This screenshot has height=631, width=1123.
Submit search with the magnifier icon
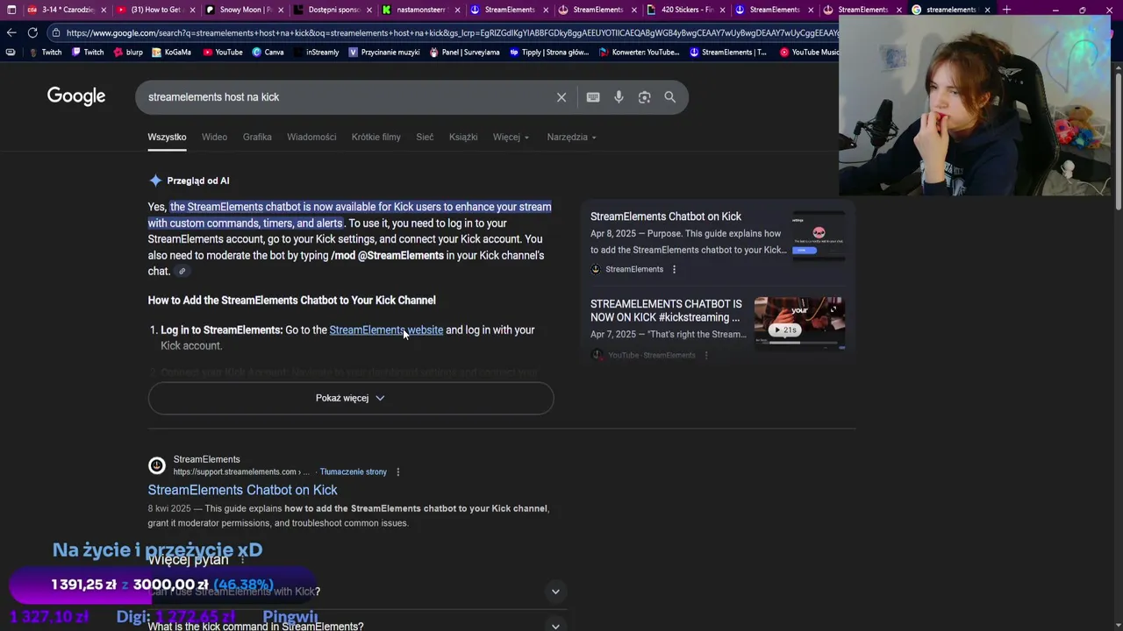670,97
